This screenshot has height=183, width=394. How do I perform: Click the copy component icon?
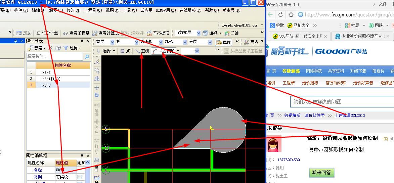58,48
